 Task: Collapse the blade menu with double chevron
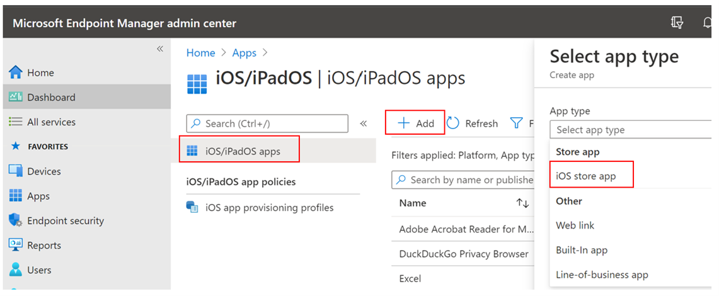pyautogui.click(x=364, y=123)
